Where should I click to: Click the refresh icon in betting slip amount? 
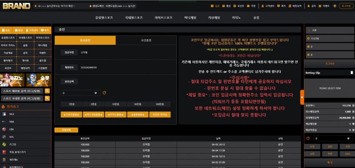[308, 138]
